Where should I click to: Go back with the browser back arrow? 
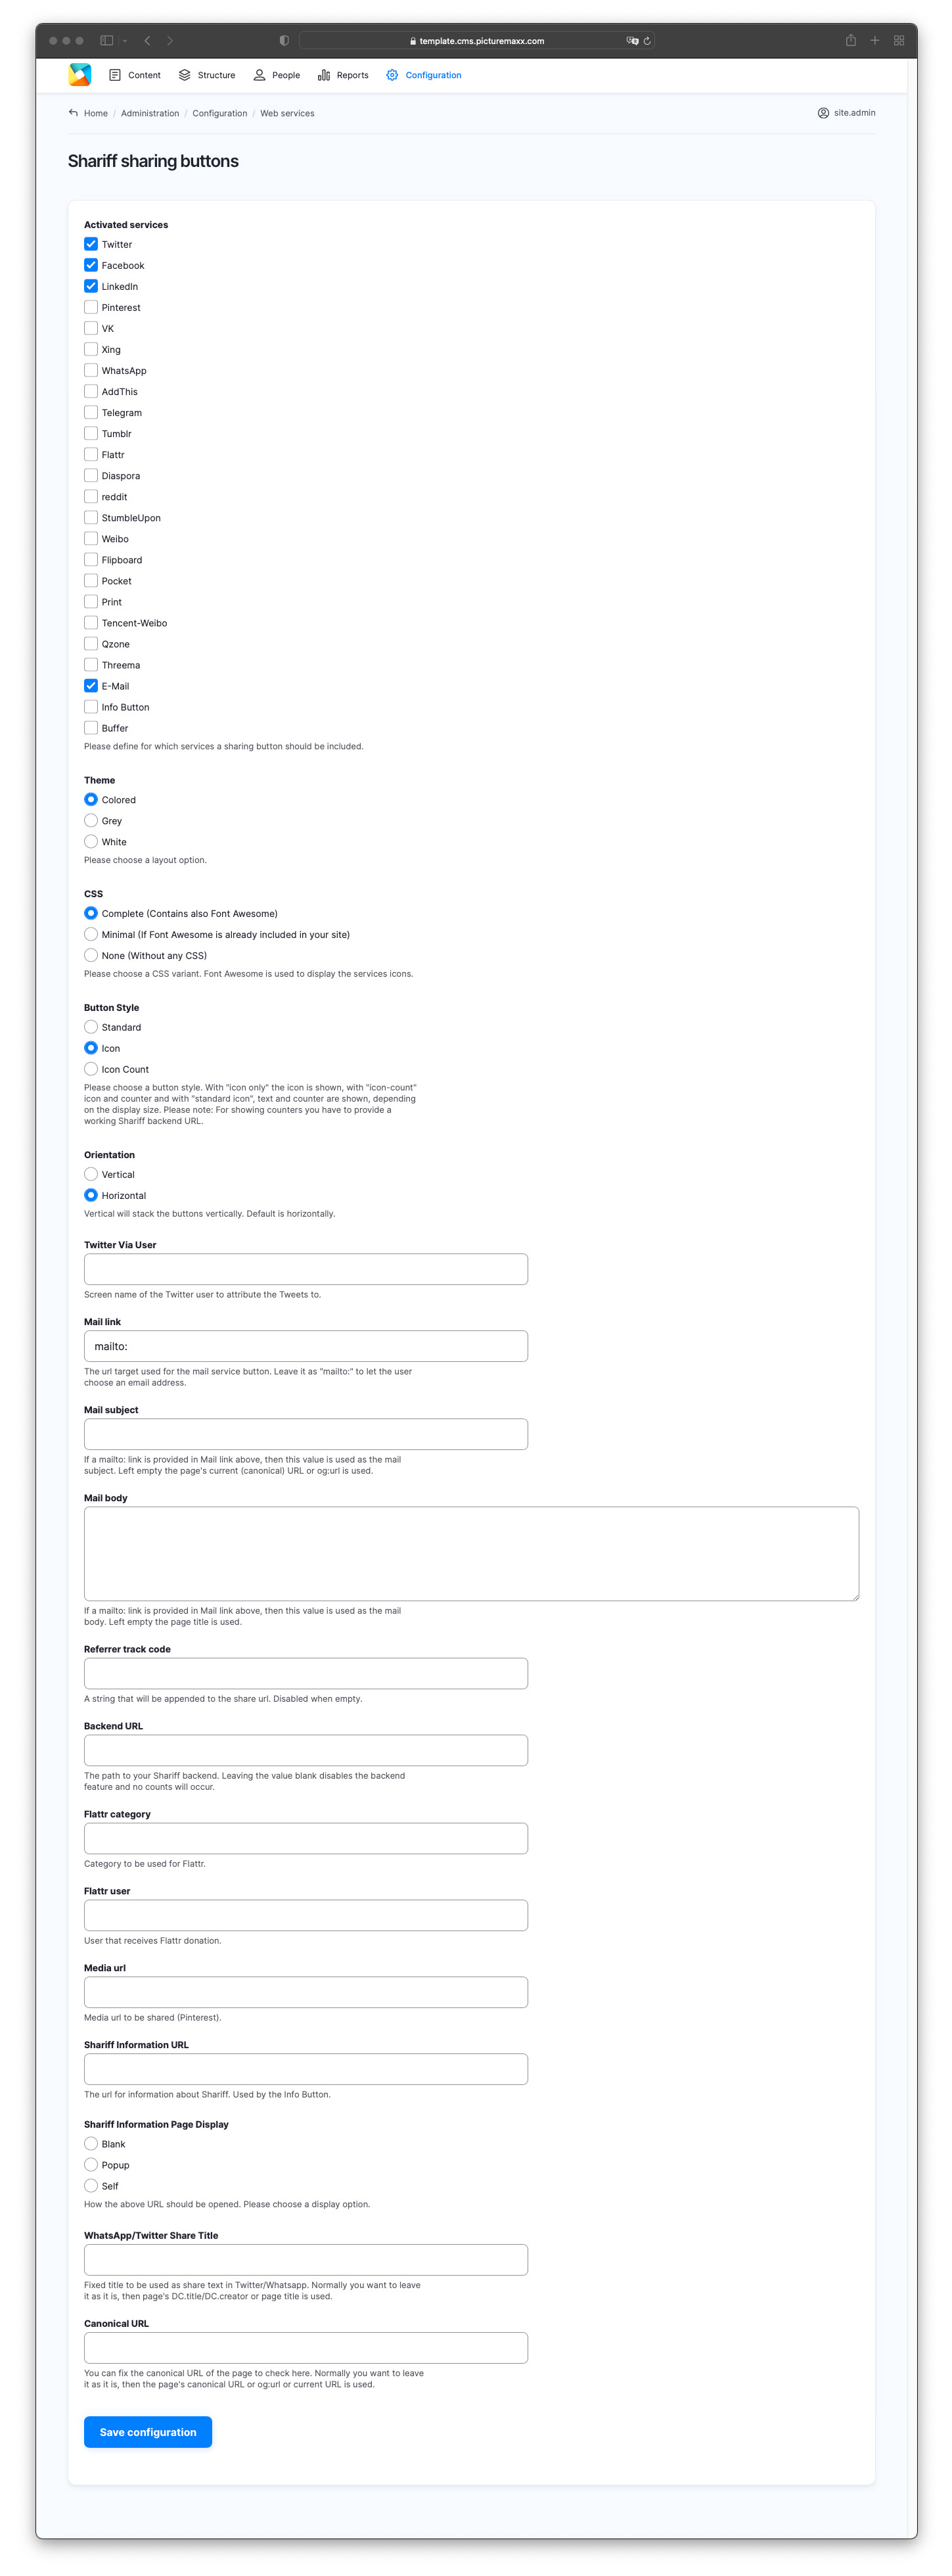point(147,41)
